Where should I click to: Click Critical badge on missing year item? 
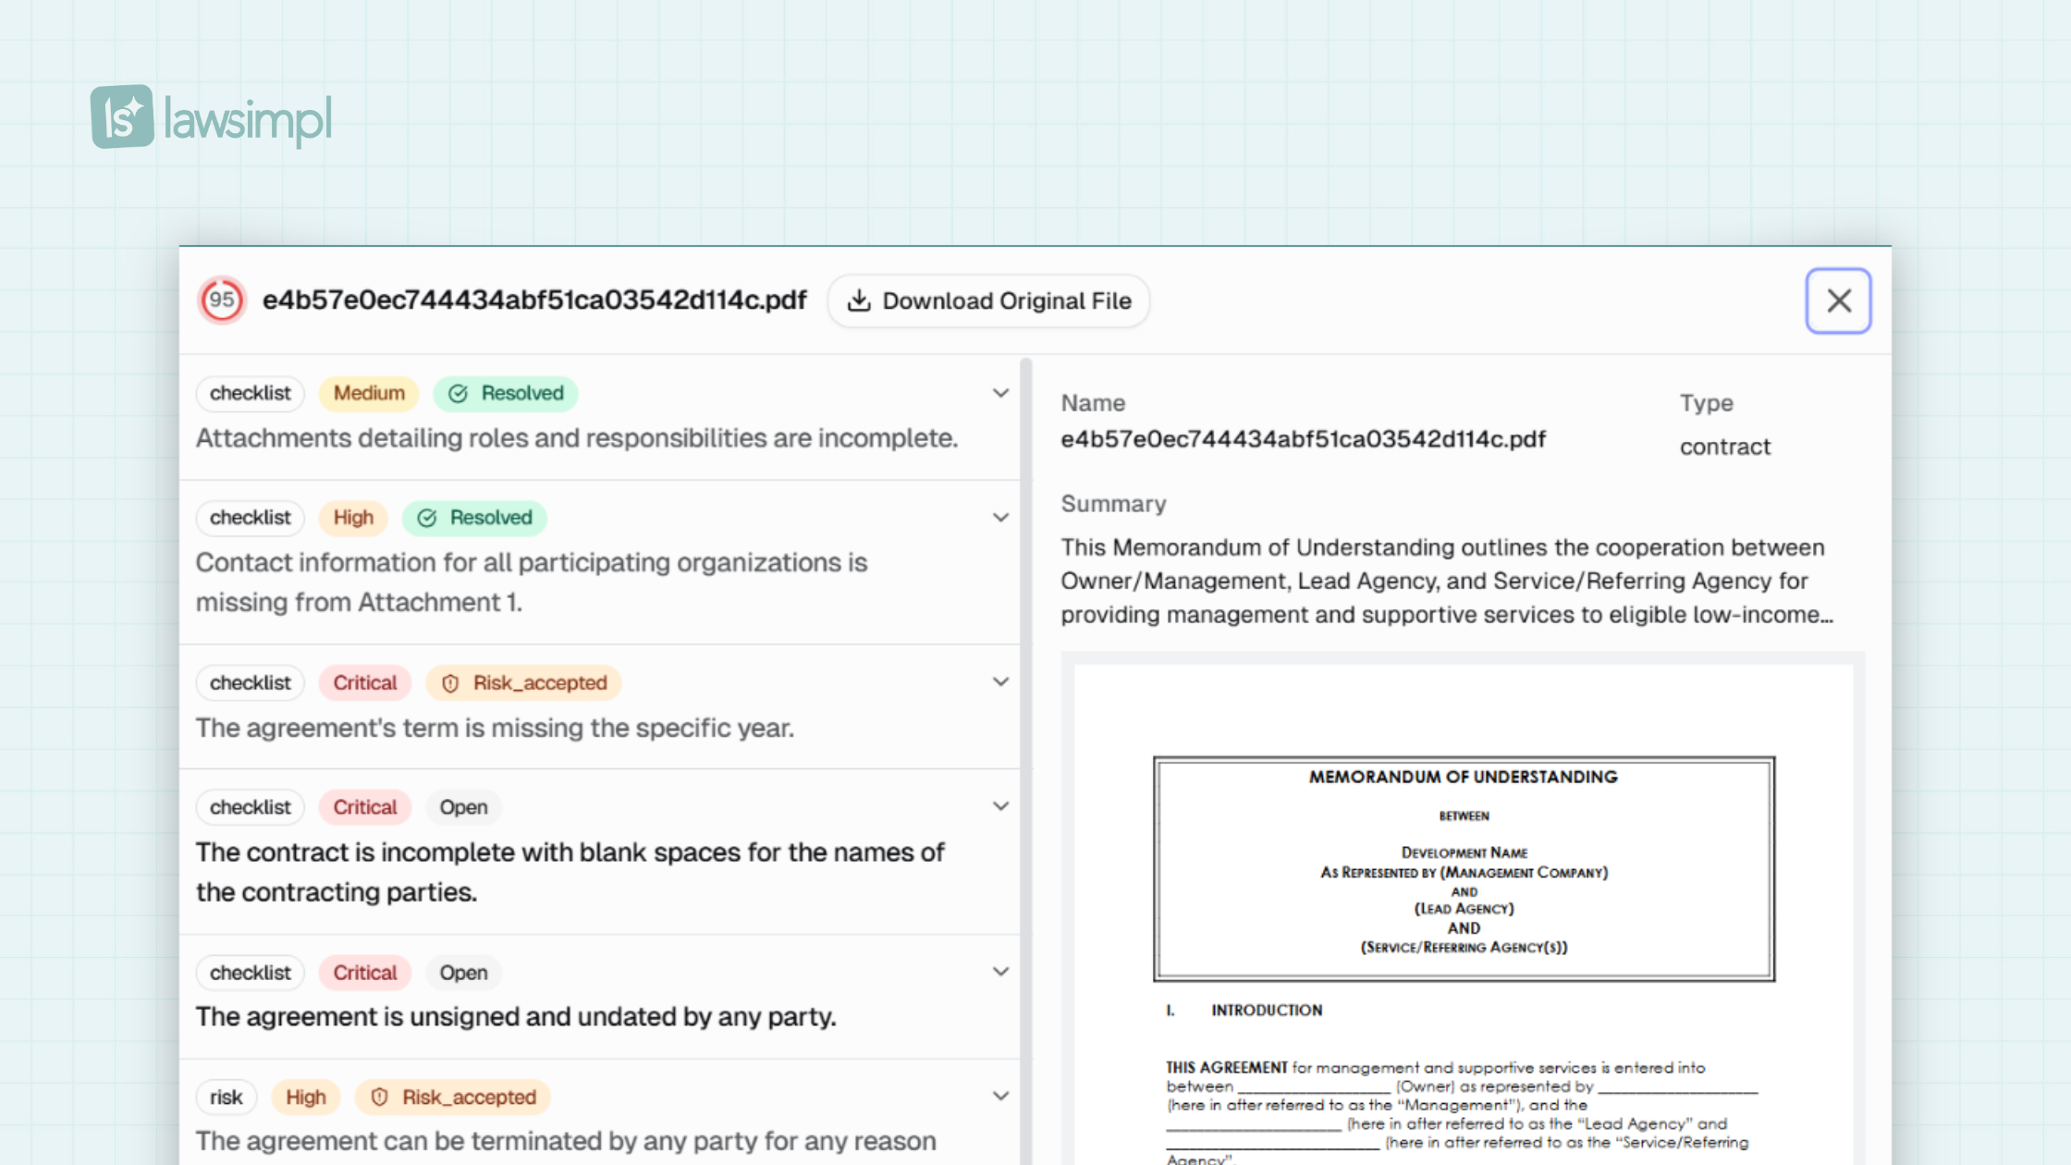(365, 683)
